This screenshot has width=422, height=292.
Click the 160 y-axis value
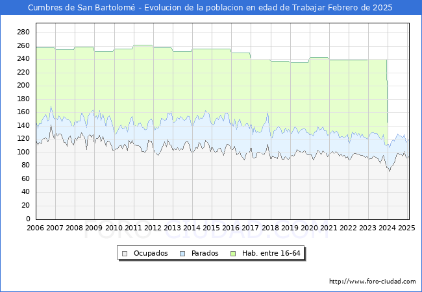click(x=23, y=112)
